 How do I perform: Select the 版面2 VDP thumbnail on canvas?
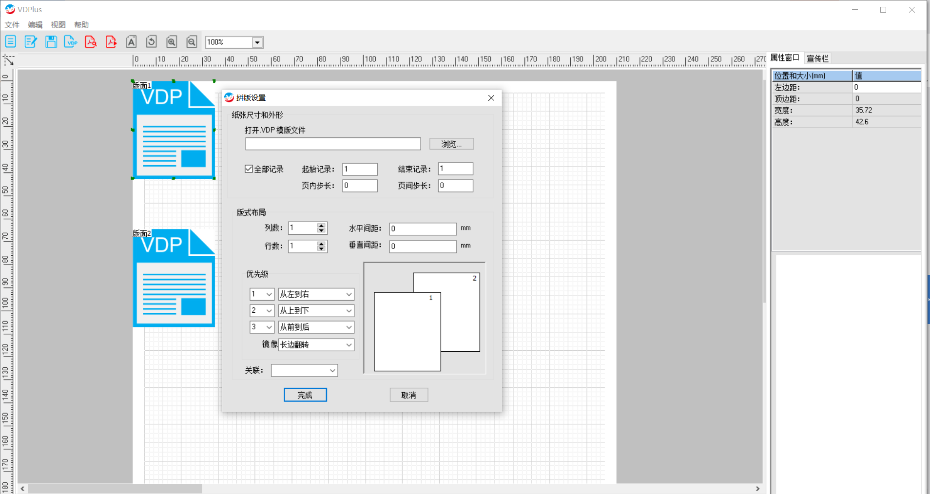(x=174, y=278)
